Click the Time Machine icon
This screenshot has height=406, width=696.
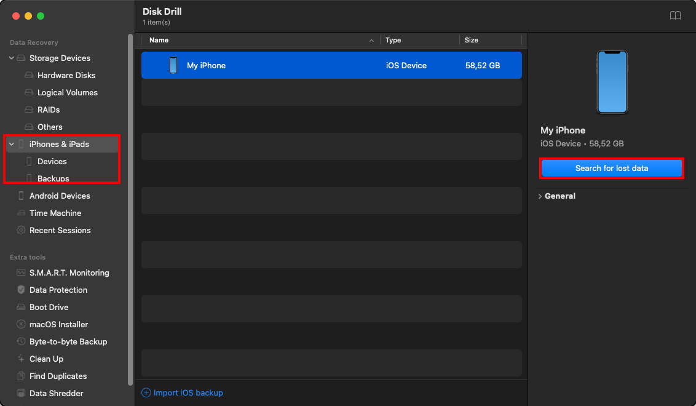[x=21, y=213]
